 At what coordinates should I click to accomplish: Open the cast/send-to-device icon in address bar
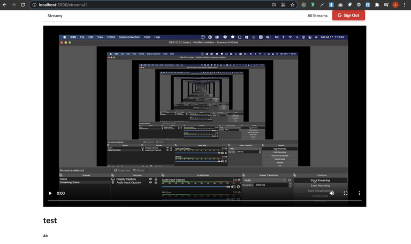pyautogui.click(x=274, y=5)
